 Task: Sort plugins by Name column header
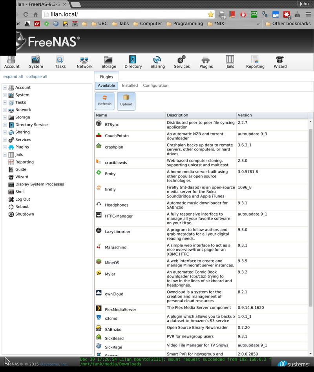(x=130, y=115)
